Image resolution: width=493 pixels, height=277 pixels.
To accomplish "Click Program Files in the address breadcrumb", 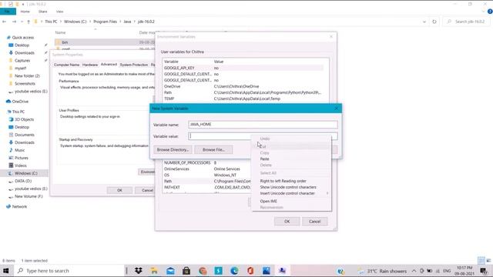I will 105,22.
